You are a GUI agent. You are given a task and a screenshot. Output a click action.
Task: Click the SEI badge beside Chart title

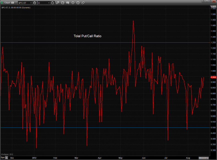(x=12, y=3)
